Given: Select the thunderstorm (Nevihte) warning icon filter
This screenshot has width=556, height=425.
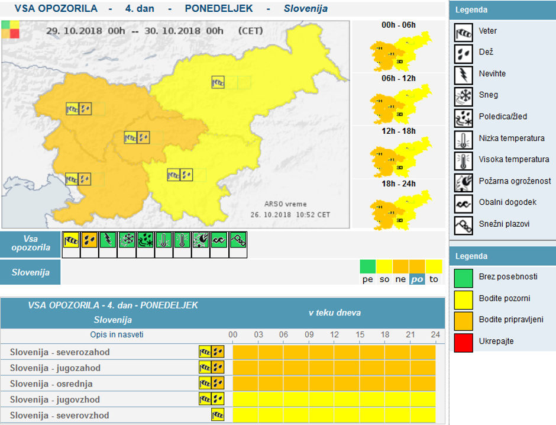Looking at the screenshot, I should (x=108, y=240).
